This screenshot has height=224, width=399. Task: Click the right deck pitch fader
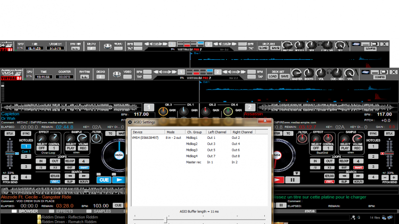[x=390, y=153]
